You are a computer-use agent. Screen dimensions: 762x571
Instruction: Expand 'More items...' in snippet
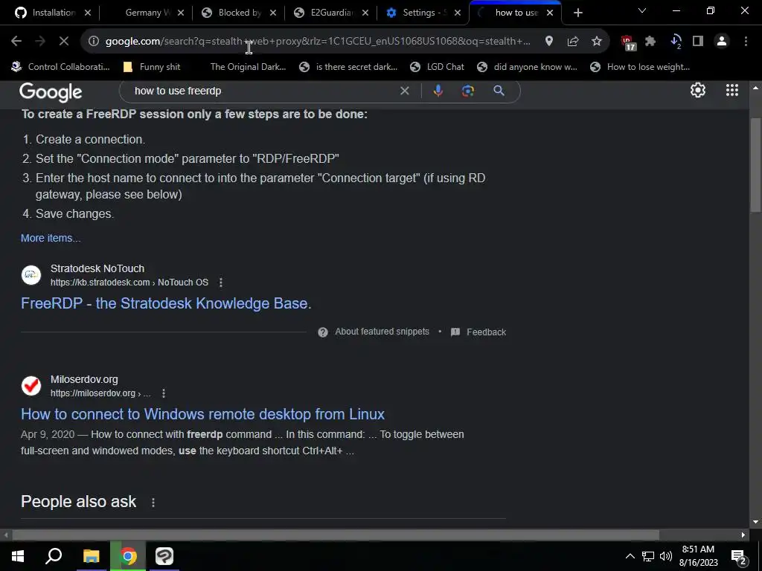(51, 238)
